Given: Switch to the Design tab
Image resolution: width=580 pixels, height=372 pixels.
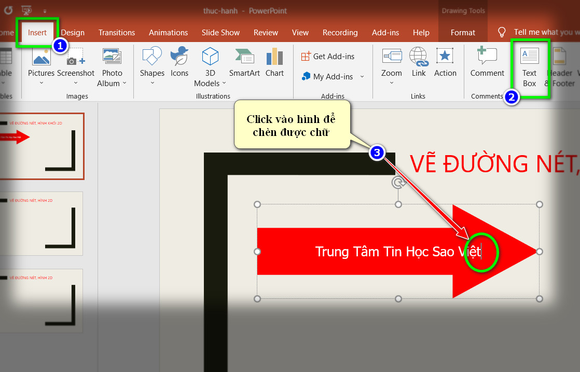Looking at the screenshot, I should click(x=72, y=32).
